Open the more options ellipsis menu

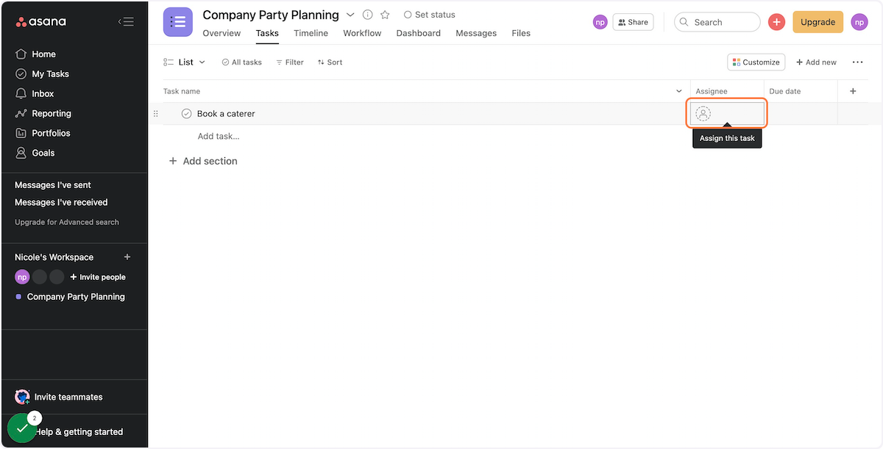coord(858,62)
